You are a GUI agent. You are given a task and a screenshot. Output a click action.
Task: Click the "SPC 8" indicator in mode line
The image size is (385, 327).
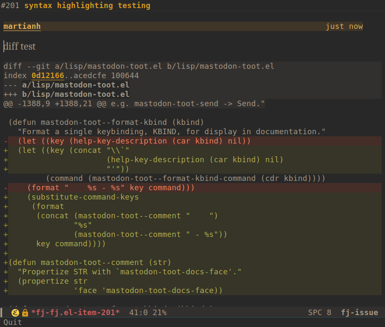click(x=319, y=312)
